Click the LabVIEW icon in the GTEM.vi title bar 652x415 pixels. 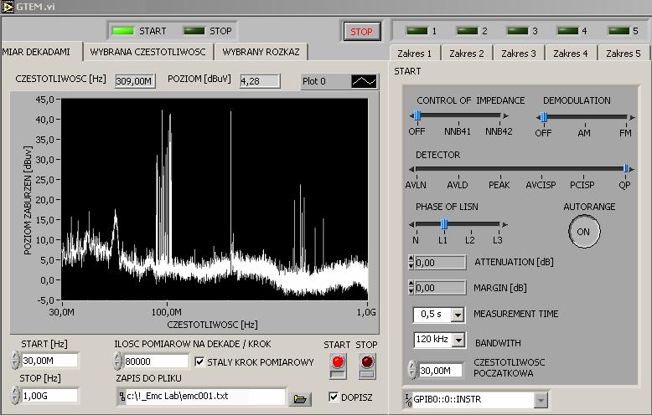coord(7,7)
